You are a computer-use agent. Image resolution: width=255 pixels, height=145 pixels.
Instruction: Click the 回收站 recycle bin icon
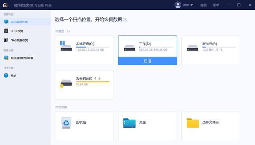tap(66, 123)
